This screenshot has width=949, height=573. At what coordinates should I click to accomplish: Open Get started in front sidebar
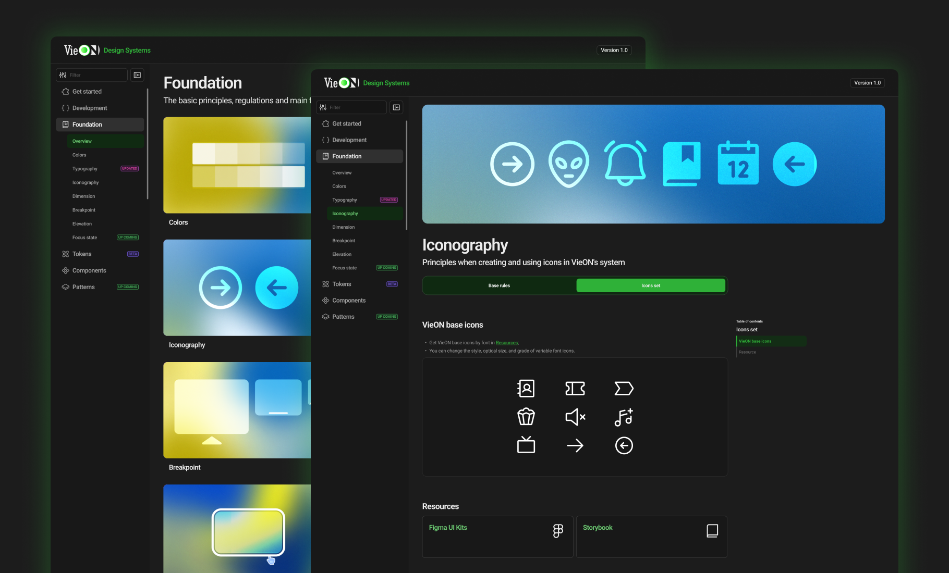click(359, 123)
